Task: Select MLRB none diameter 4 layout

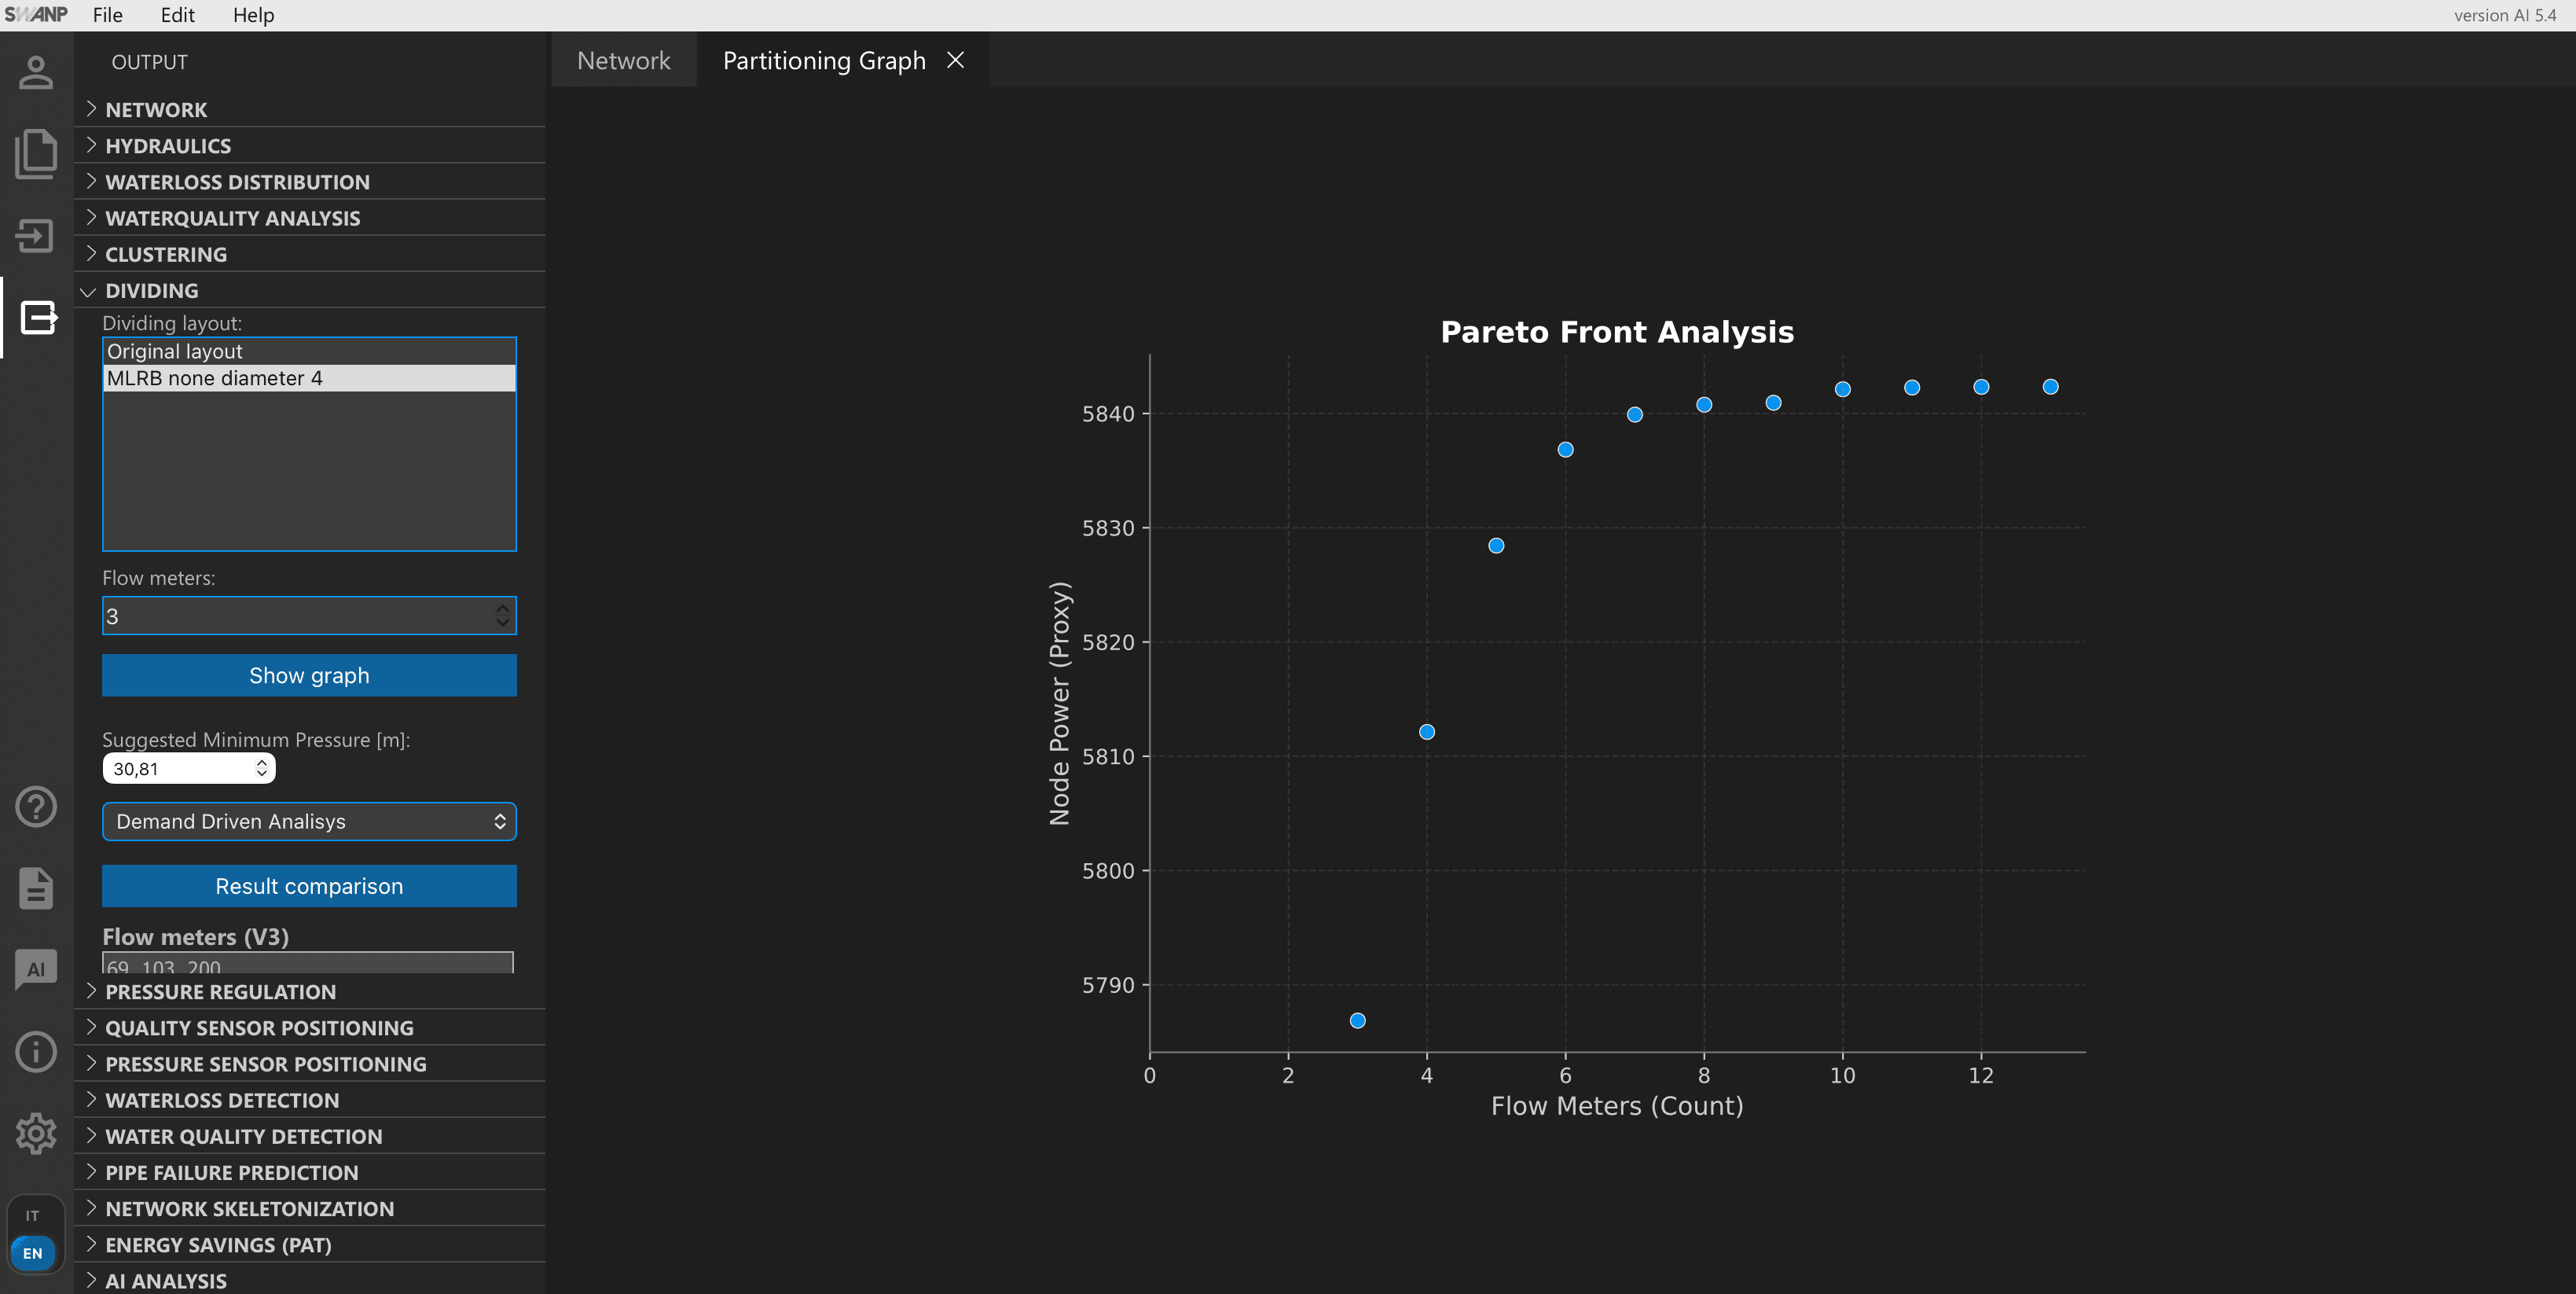Action: tap(309, 378)
